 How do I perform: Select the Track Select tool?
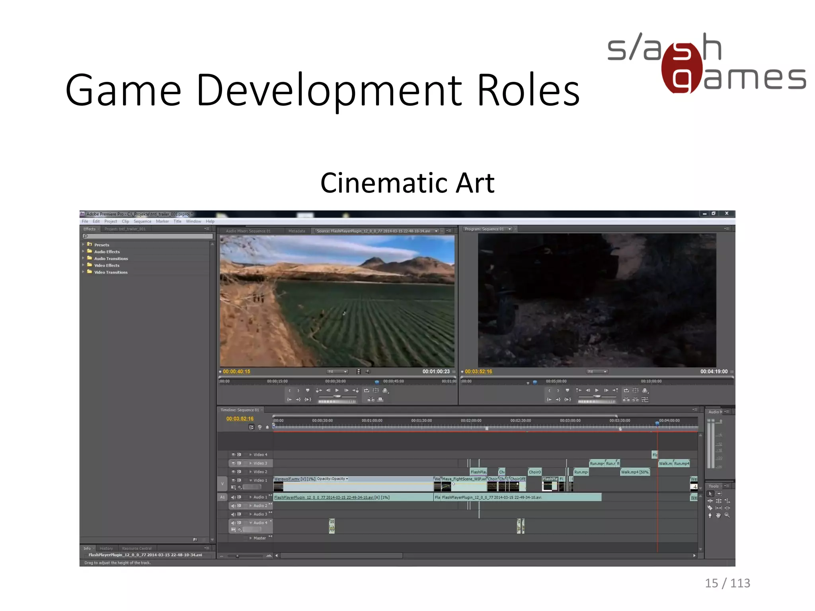click(x=719, y=494)
